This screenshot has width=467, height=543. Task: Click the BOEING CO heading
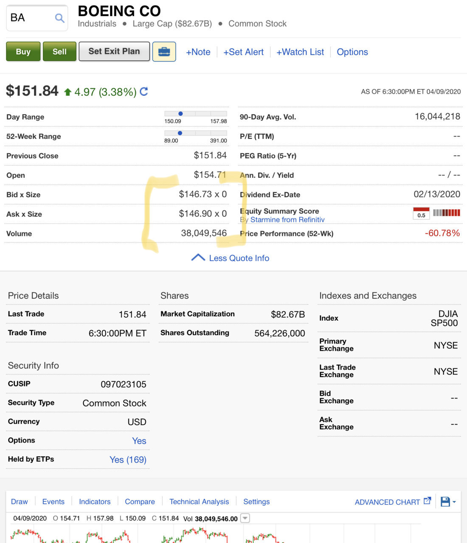point(119,11)
